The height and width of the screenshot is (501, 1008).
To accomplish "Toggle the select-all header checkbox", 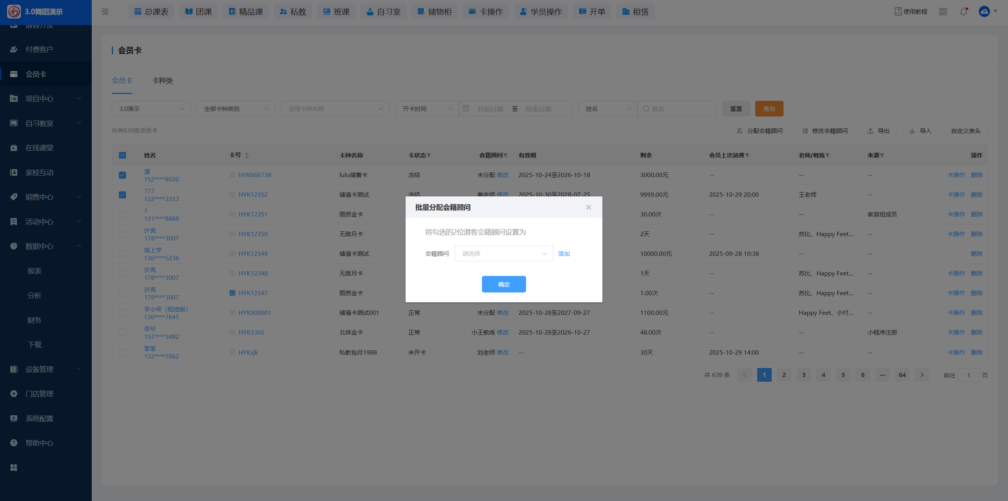I will (x=122, y=155).
